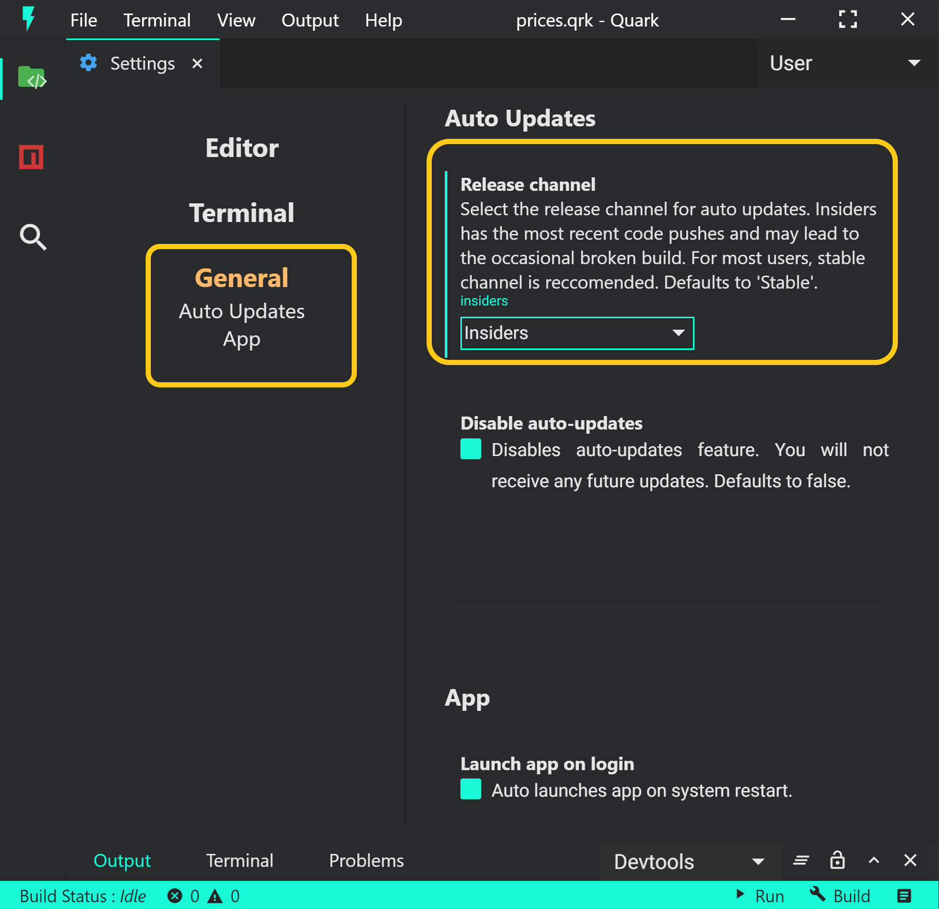Open the Help menu
Viewport: 939px width, 909px height.
383,20
